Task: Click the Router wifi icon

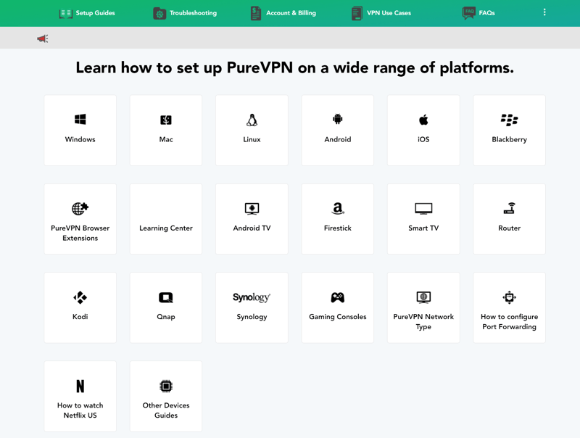Action: (x=510, y=208)
